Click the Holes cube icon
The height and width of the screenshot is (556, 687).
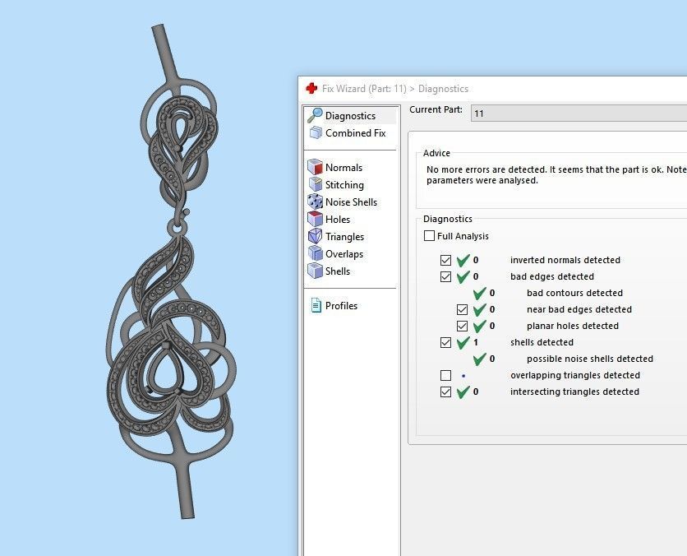(315, 219)
